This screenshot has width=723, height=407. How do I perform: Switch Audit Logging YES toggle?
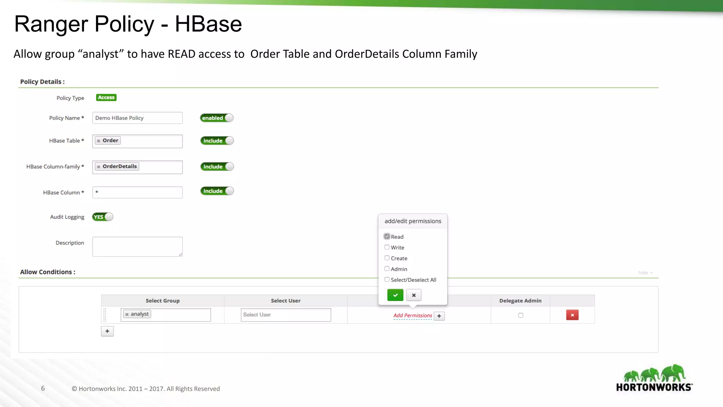tap(103, 217)
